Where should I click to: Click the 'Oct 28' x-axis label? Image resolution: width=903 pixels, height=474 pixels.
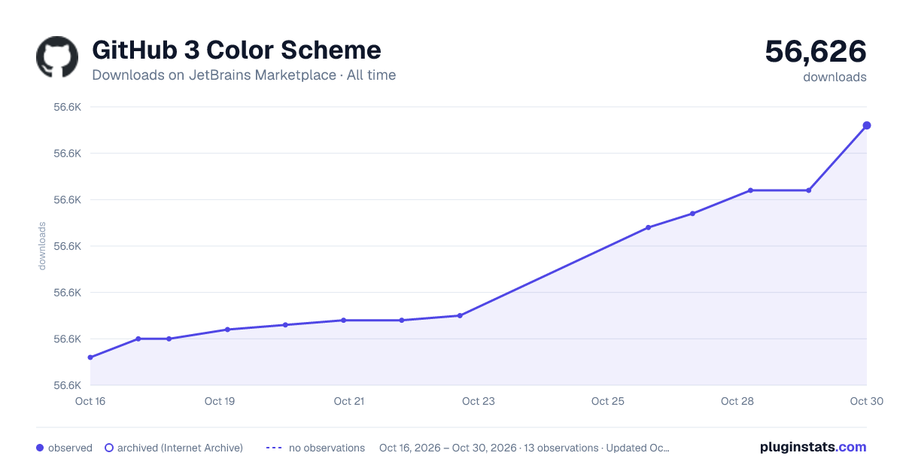click(737, 401)
